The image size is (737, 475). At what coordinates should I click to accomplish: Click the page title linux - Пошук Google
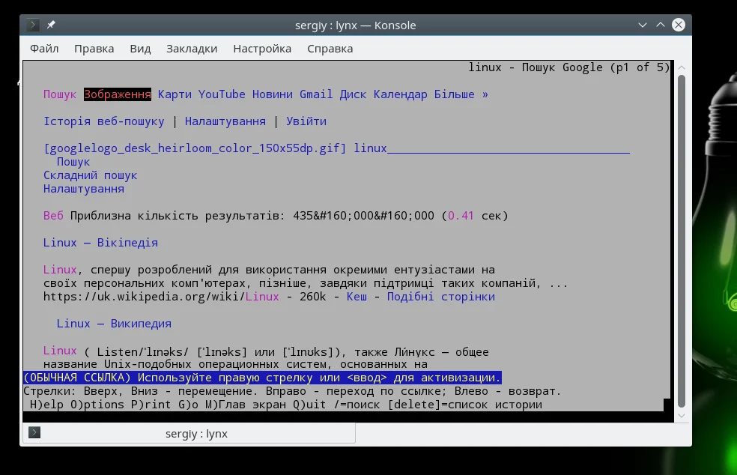coord(568,67)
